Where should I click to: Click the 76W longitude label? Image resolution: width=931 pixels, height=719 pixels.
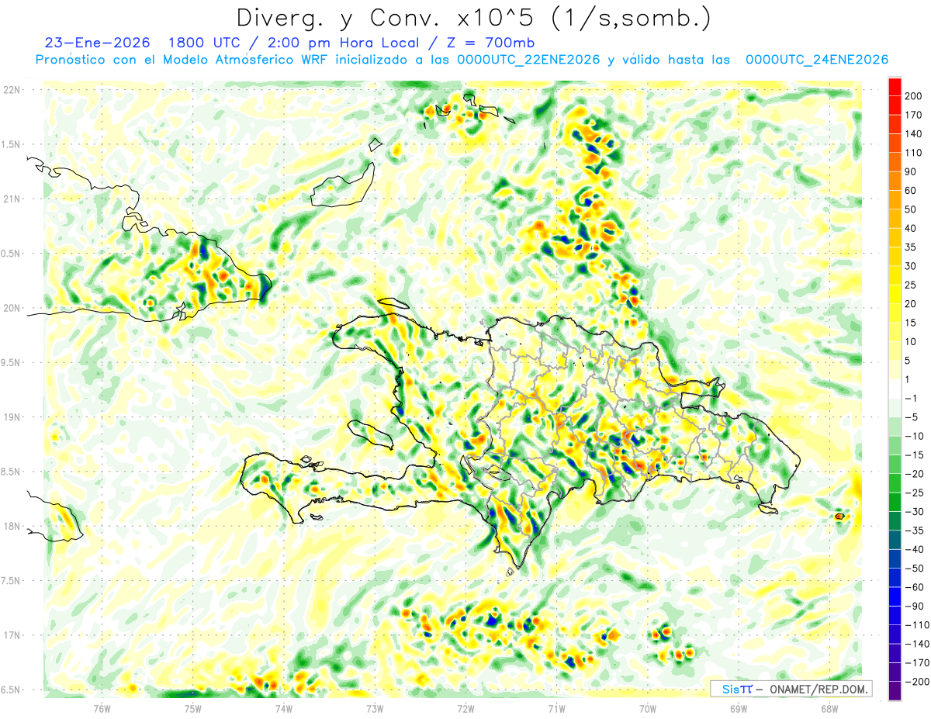(x=102, y=708)
